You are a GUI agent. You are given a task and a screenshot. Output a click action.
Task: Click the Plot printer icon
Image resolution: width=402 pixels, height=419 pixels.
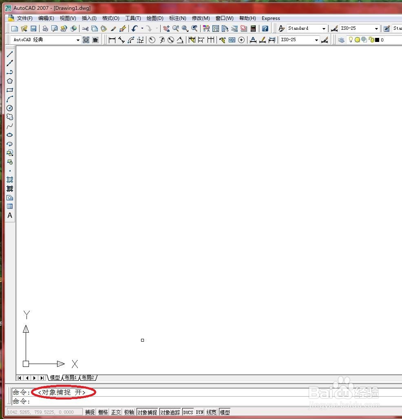coord(45,29)
